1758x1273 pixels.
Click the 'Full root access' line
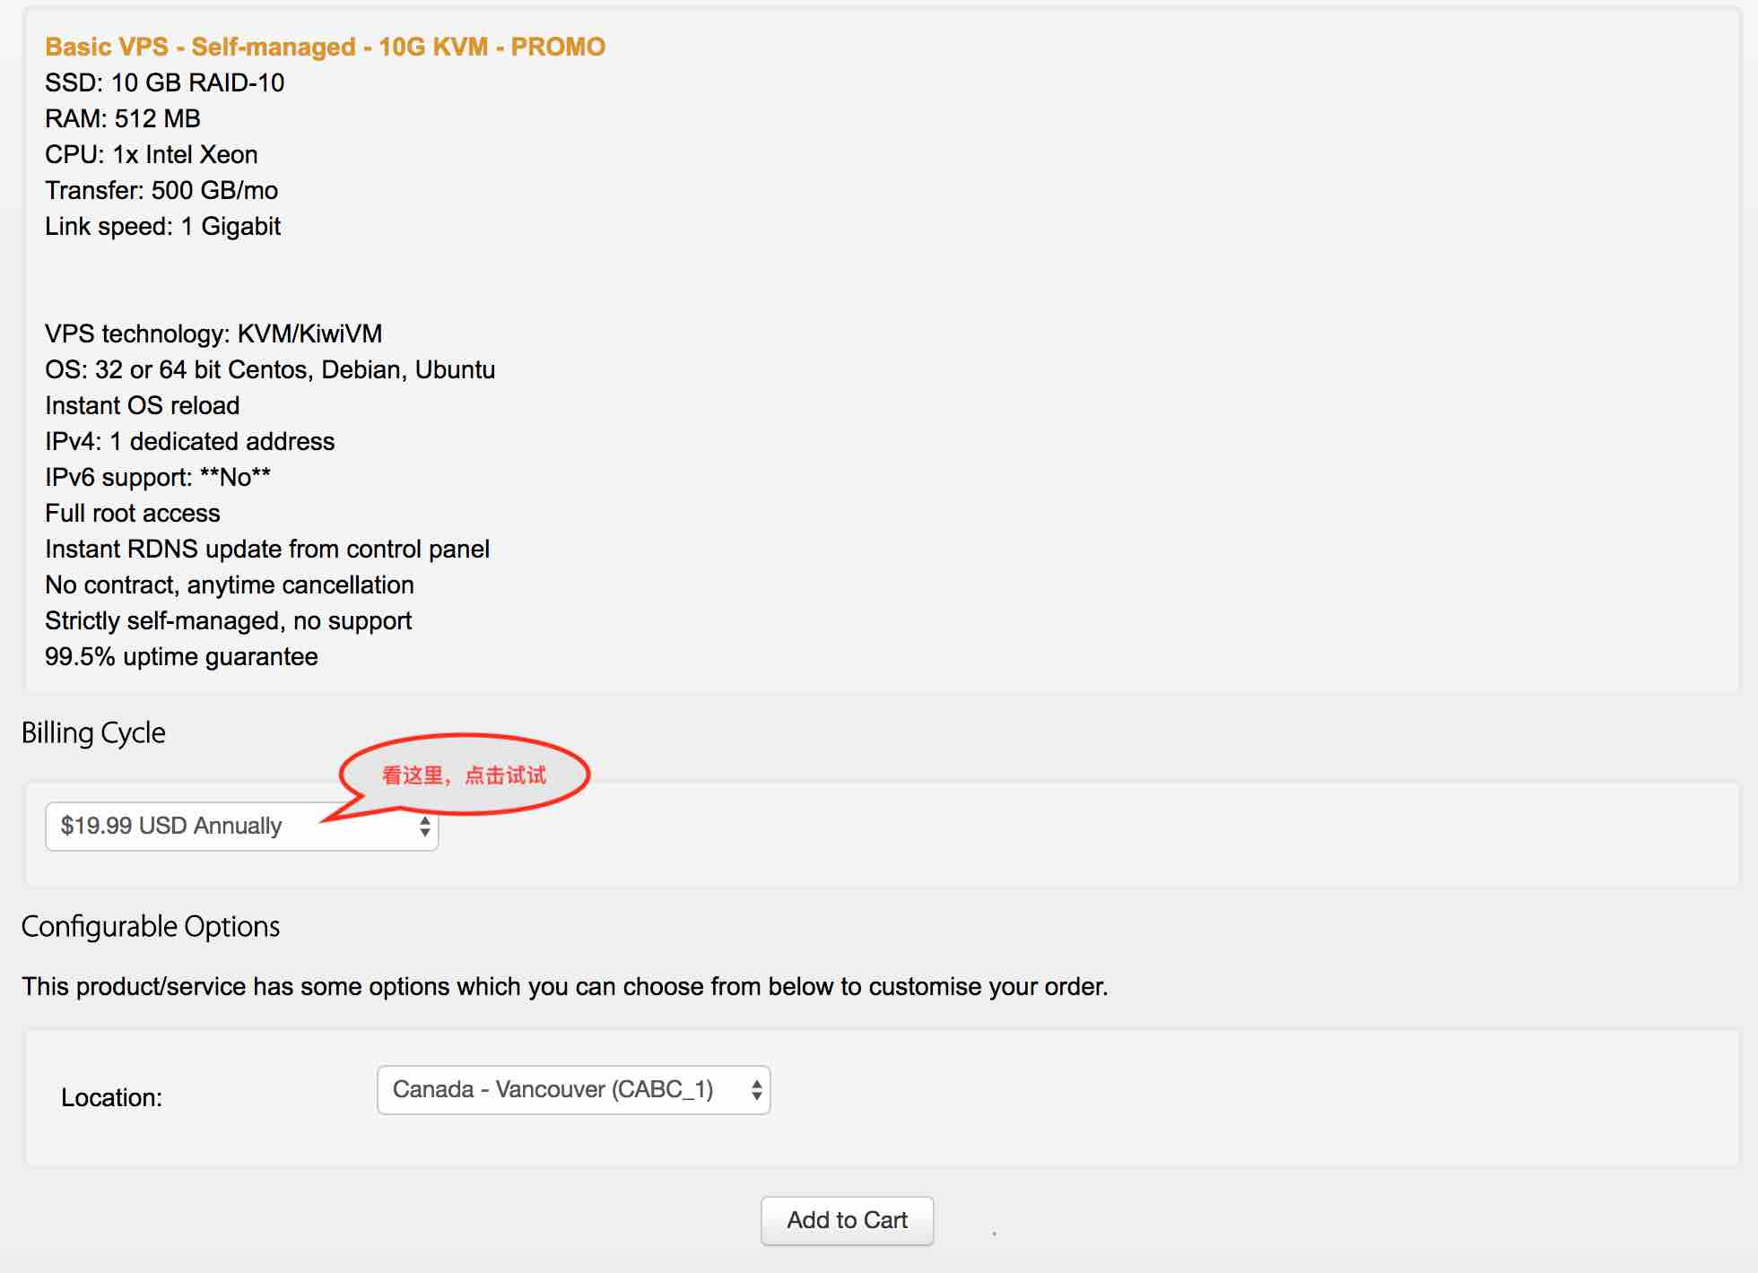pyautogui.click(x=132, y=513)
